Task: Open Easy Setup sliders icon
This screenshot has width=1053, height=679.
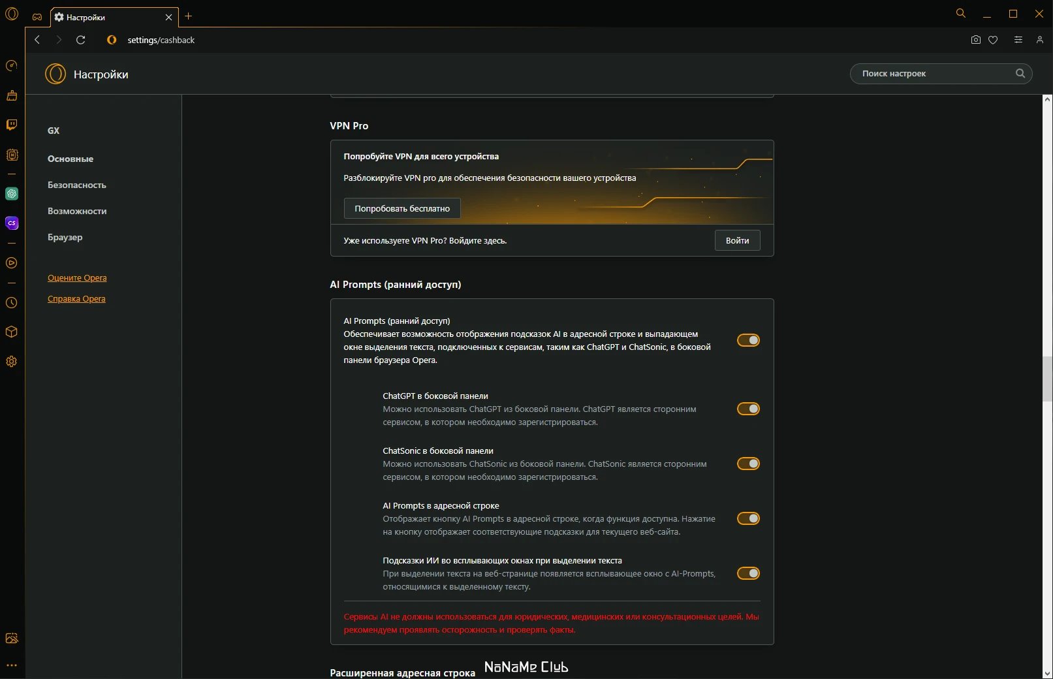Action: (x=1018, y=40)
